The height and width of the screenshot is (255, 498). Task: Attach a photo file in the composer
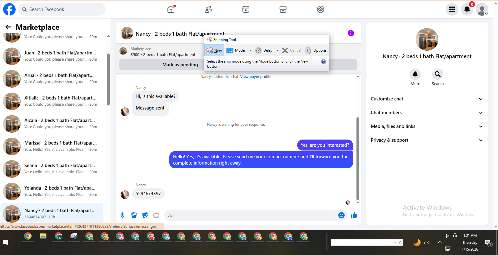coord(134,215)
